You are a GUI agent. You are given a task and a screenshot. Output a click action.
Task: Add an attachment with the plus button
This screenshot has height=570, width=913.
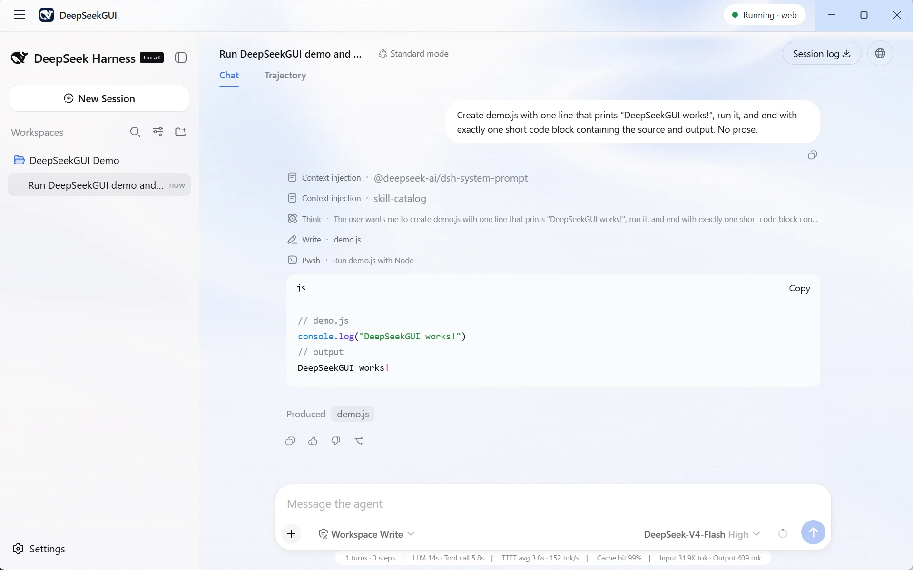click(291, 534)
